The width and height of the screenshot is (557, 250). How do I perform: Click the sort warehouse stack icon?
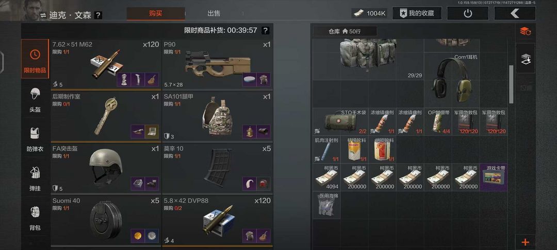tap(526, 31)
